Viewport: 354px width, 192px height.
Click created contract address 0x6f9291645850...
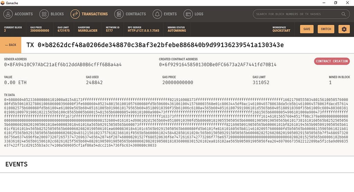(218, 65)
